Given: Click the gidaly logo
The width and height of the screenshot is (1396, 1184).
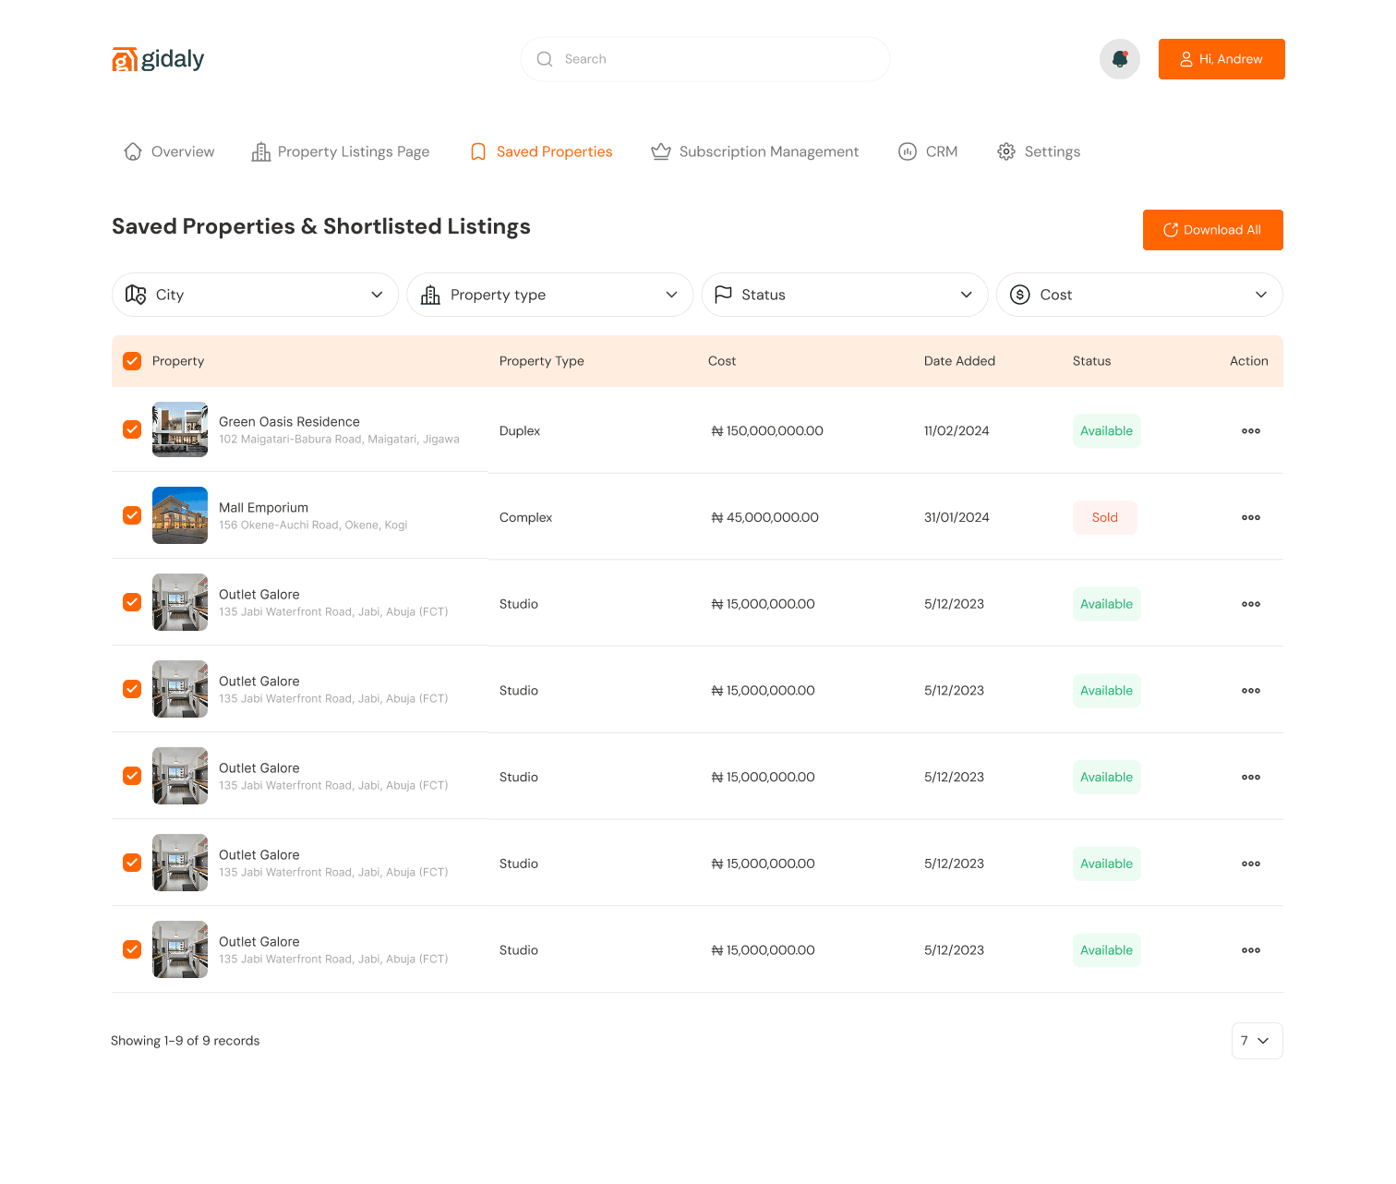Looking at the screenshot, I should pos(158,59).
